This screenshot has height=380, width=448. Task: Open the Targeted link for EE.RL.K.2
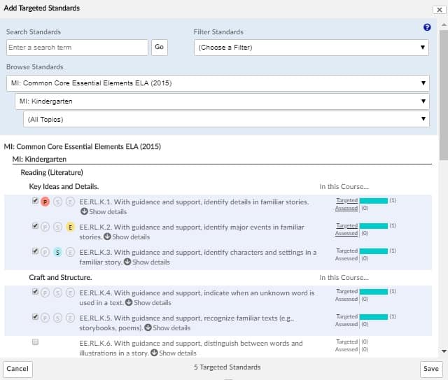347,225
